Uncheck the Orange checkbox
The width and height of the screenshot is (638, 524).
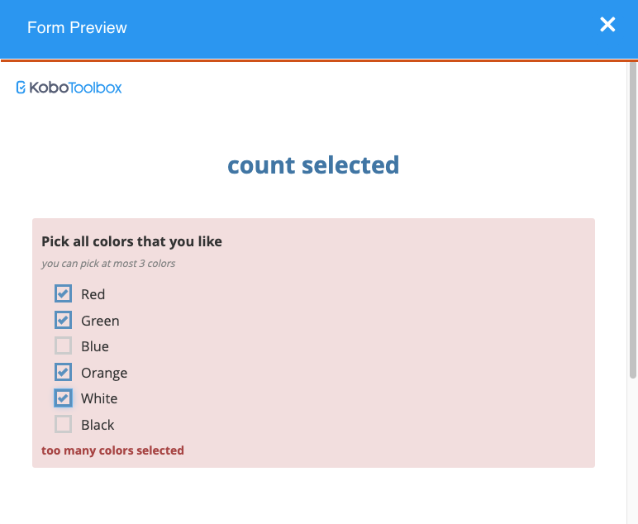[x=63, y=372]
